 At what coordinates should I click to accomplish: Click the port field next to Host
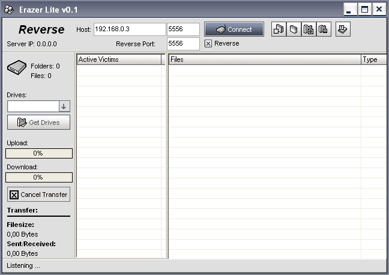tap(182, 29)
